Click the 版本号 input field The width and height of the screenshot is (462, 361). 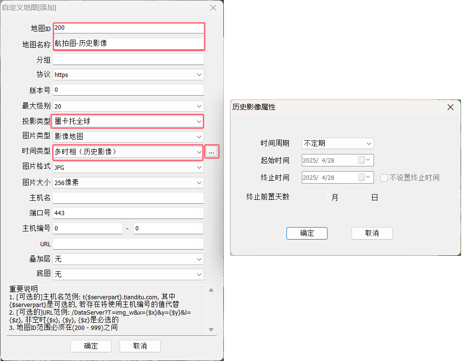128,90
